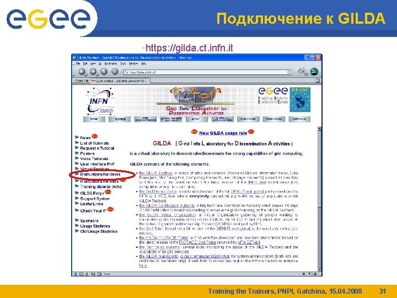Screen dimensions: 397x298
Task: Click the Back navigation button
Action: click(82, 72)
